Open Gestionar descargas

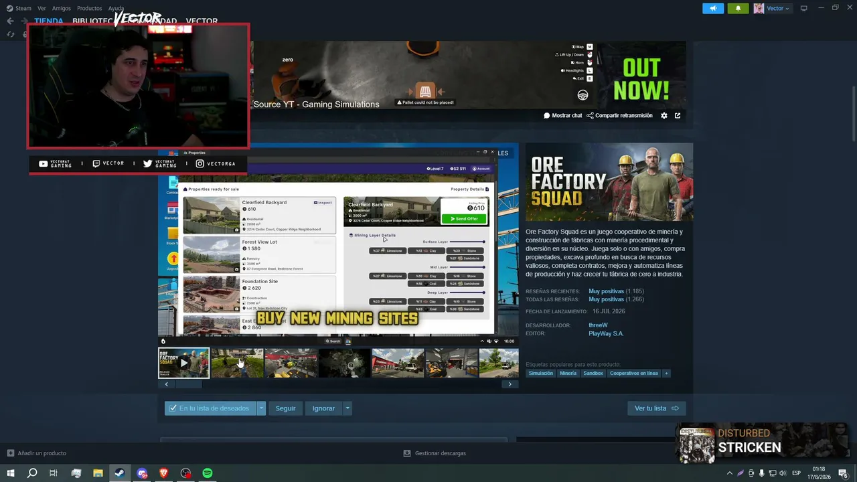click(435, 453)
